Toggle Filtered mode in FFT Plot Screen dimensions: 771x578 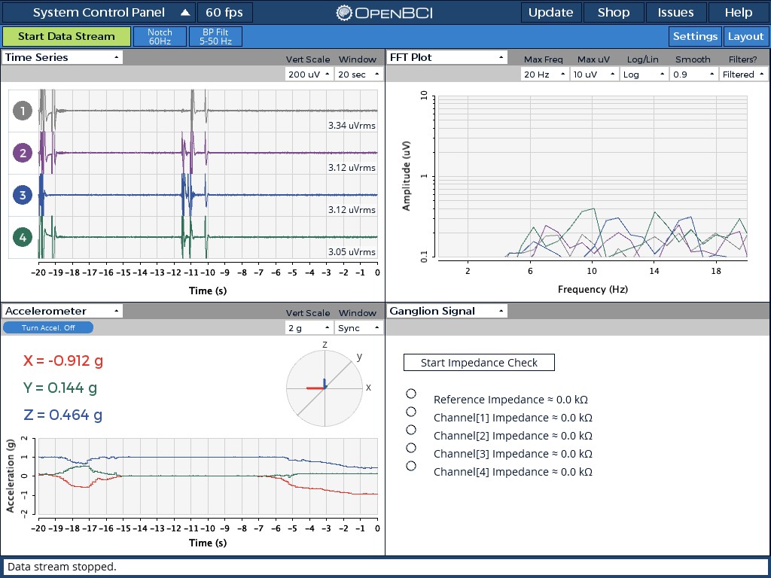(x=742, y=74)
